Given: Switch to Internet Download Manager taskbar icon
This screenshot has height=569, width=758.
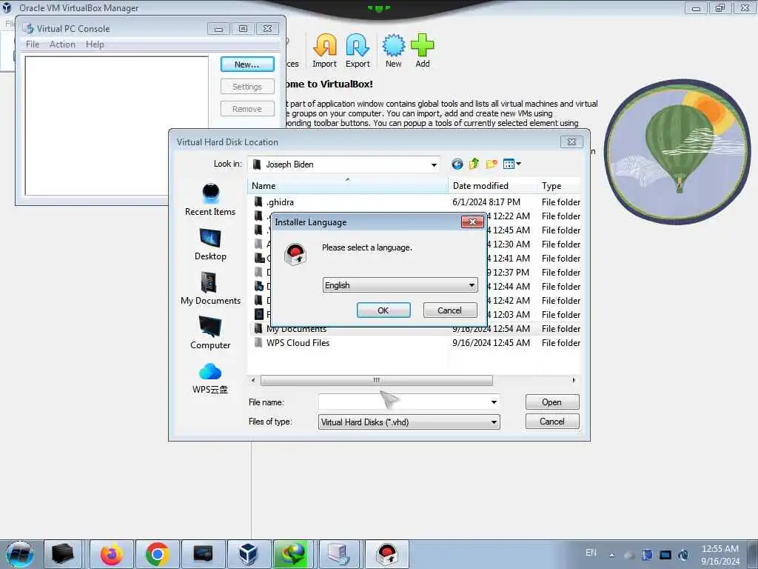Looking at the screenshot, I should [x=294, y=554].
